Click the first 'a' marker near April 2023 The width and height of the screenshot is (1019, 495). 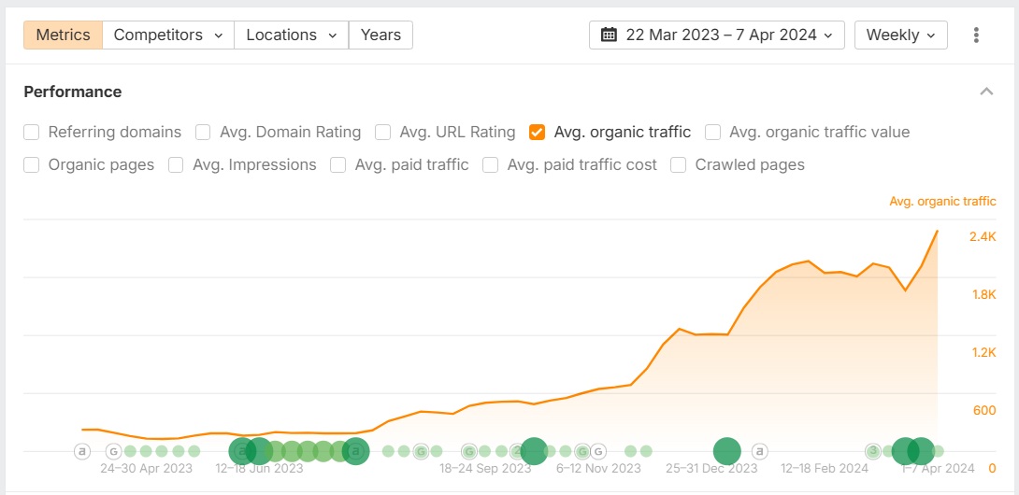pos(82,451)
